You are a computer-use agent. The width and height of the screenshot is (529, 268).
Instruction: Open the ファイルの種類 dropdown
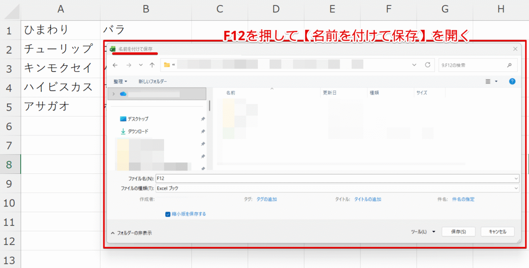pos(515,188)
